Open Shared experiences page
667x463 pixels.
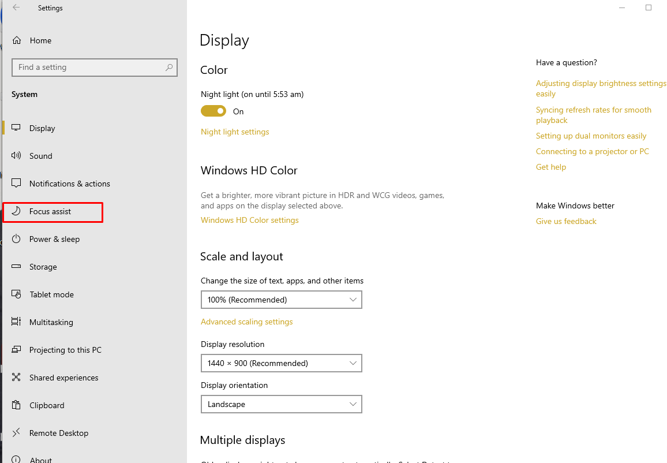pos(64,378)
